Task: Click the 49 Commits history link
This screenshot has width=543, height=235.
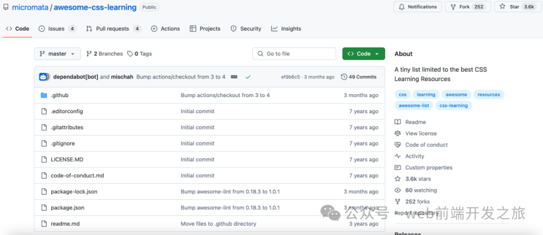Action: pyautogui.click(x=358, y=77)
